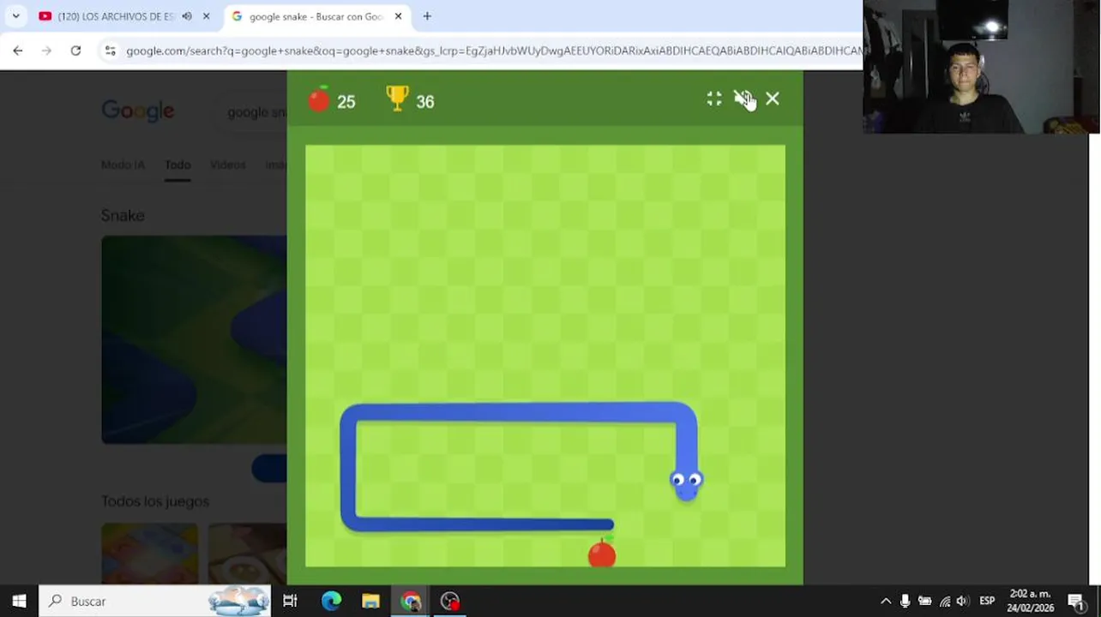Open the Windows Start menu
Image resolution: width=1101 pixels, height=617 pixels.
coord(19,601)
